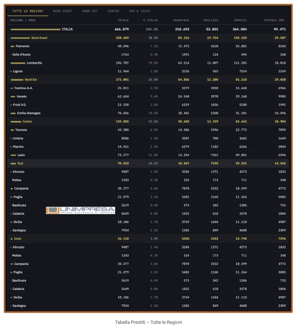Screen dimensions: 297x326
Task: Select the Tutte le Regioni tab
Action: (28, 11)
